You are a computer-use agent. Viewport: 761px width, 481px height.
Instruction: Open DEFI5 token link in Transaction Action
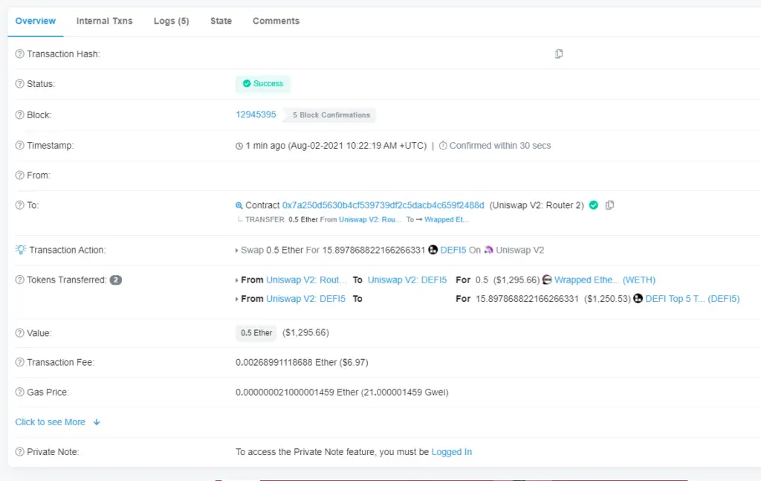[453, 250]
